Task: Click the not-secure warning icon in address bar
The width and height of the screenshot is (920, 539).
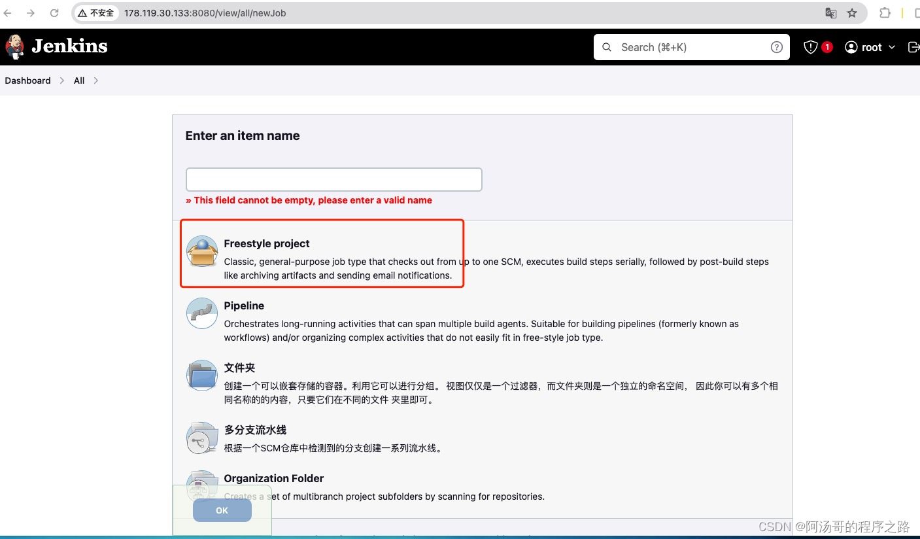Action: 82,12
